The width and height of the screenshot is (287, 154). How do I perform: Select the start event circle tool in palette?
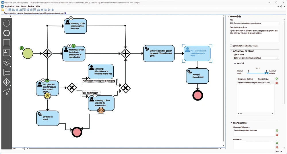coord(7,23)
